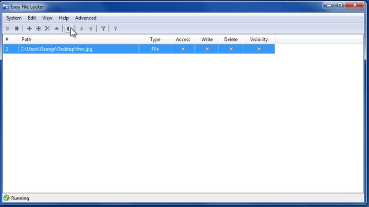The width and height of the screenshot is (369, 207).
Task: Select the C:\Users\George\Desktop\fms.jpg path
Action: coord(57,49)
